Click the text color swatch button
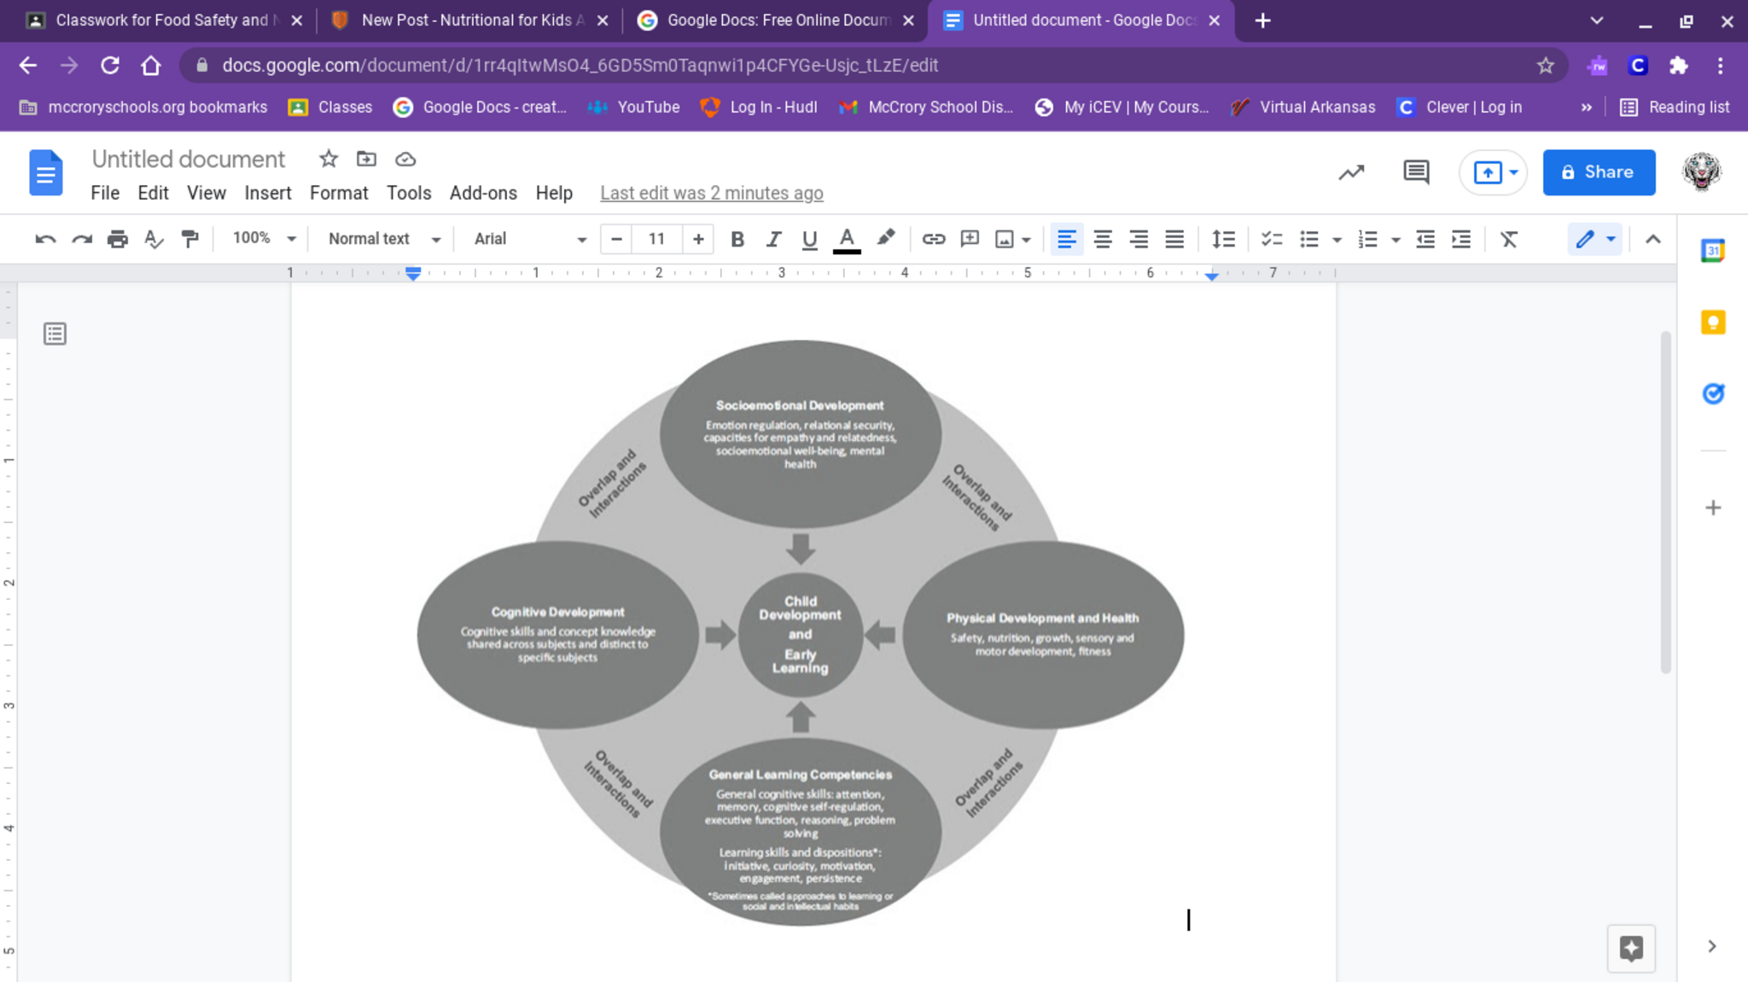This screenshot has height=982, width=1748. point(846,239)
